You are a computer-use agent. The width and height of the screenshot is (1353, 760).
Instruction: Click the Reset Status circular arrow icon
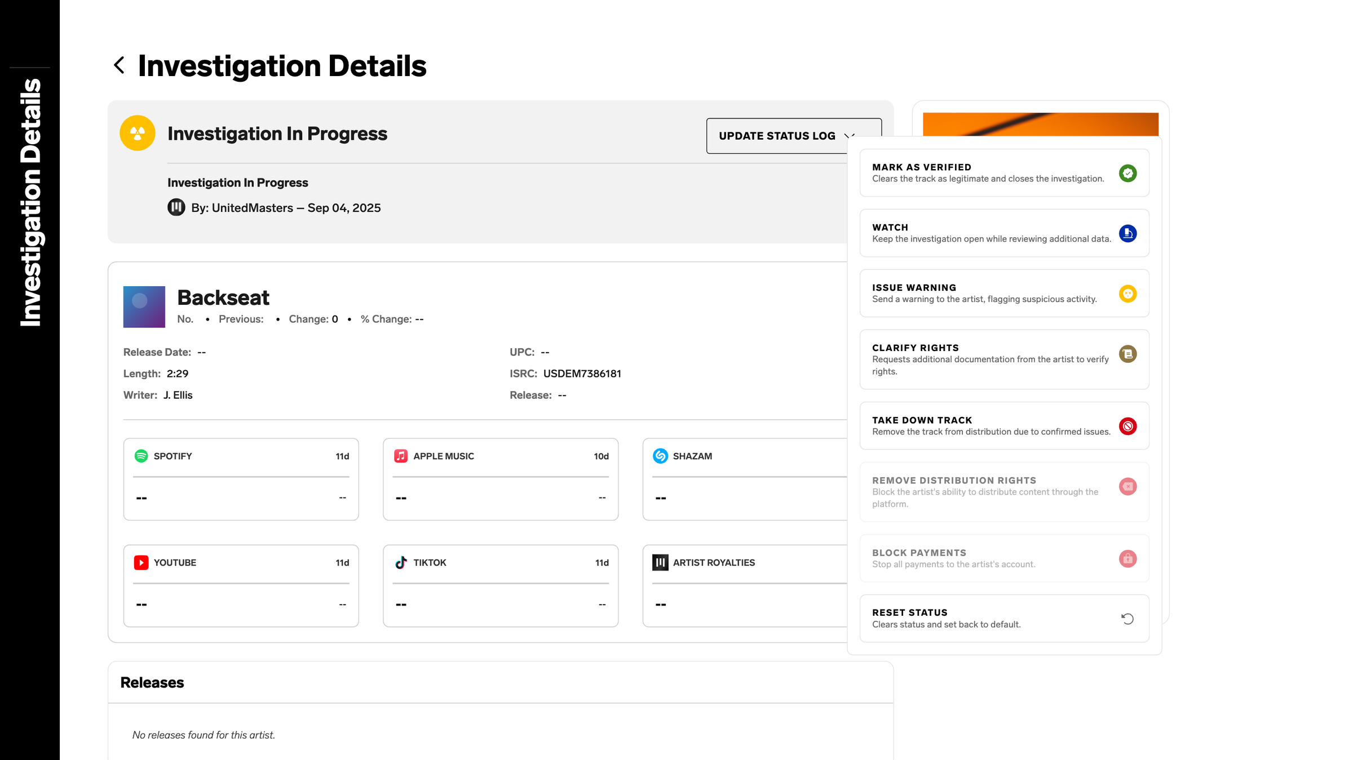pyautogui.click(x=1127, y=619)
